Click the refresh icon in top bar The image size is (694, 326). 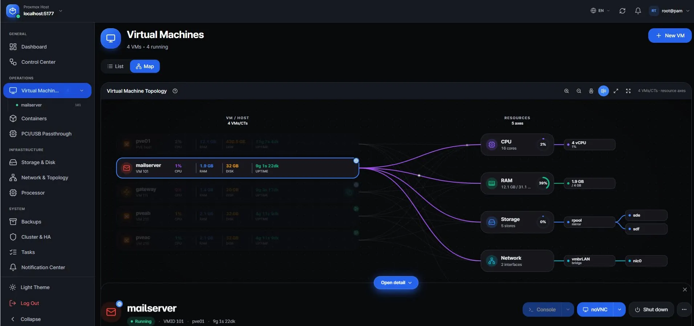(622, 11)
